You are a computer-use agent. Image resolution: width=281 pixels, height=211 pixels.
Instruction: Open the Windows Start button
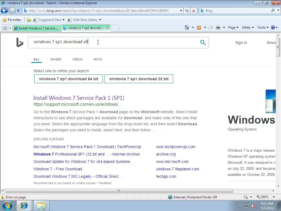(x=7, y=206)
